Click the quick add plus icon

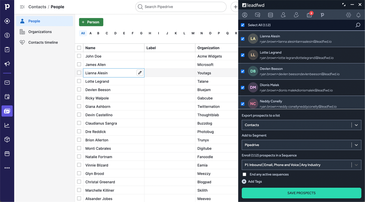[x=235, y=7]
